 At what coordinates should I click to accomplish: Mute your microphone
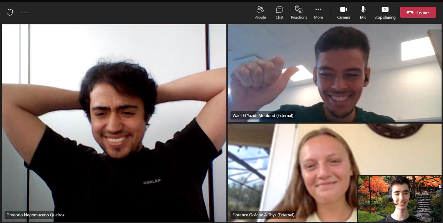pos(363,11)
